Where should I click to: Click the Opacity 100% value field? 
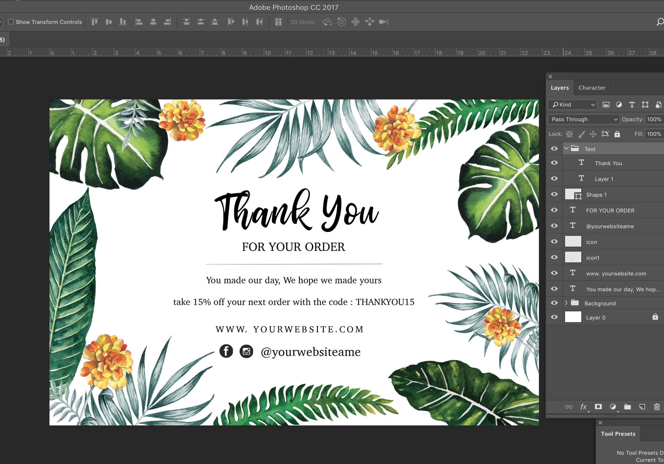coord(654,119)
